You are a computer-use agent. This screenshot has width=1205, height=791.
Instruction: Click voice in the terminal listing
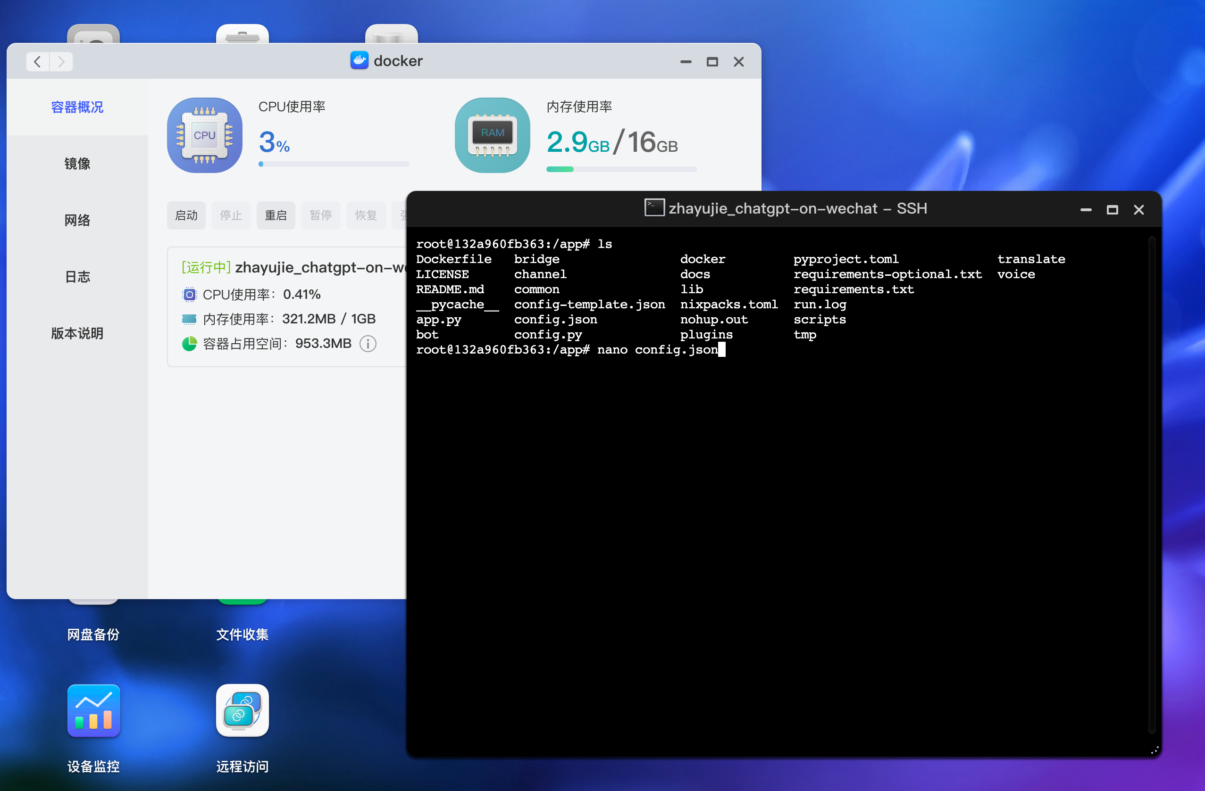[x=1016, y=274]
